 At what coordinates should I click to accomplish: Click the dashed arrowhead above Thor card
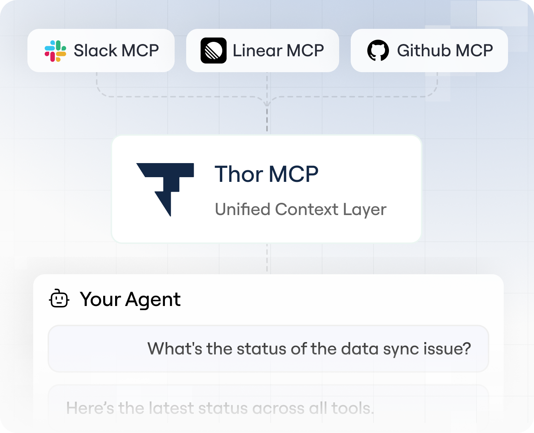[x=267, y=104]
